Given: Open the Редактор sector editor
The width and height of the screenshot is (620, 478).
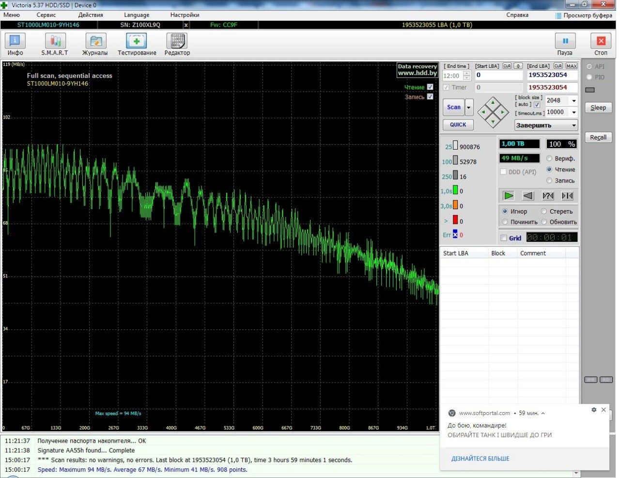Looking at the screenshot, I should pos(177,45).
